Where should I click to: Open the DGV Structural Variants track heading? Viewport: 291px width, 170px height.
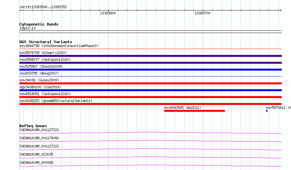[46, 42]
